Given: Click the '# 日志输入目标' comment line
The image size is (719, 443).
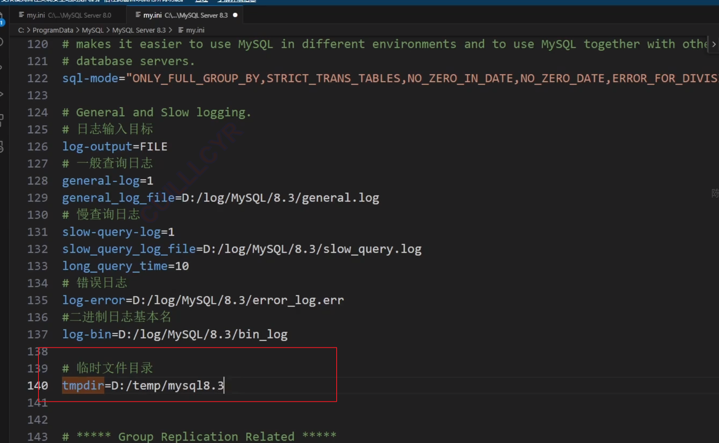Looking at the screenshot, I should (107, 129).
